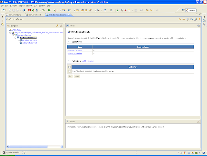Click the New file toolbar icon
This screenshot has width=207, height=156.
click(x=4, y=10)
